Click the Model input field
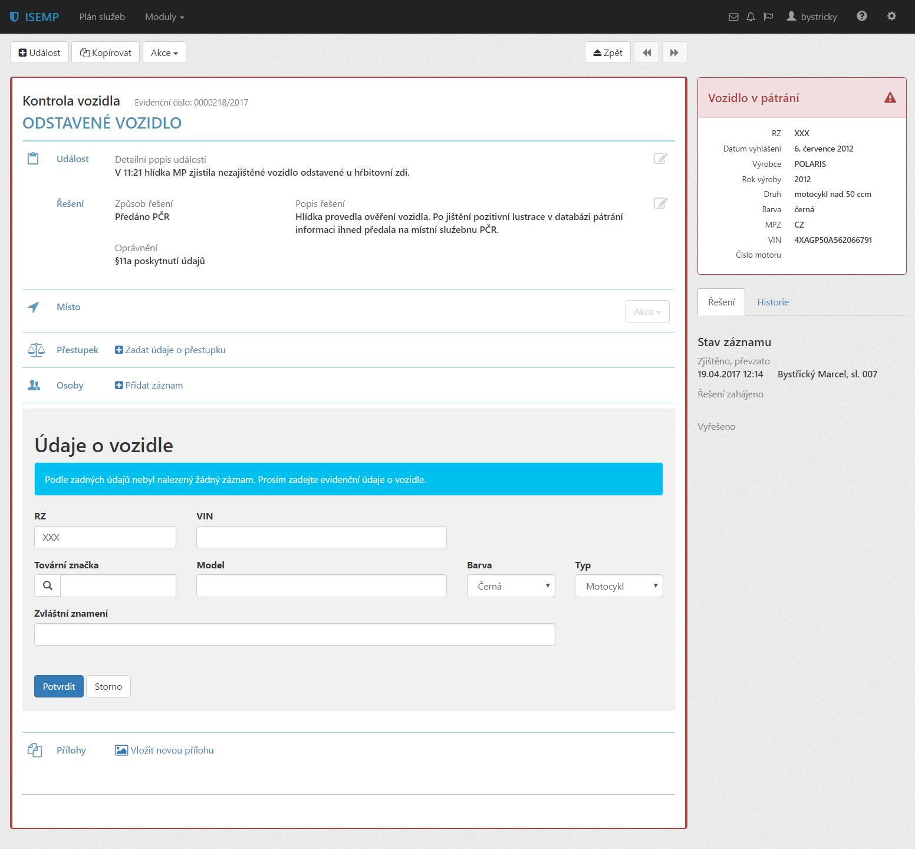This screenshot has height=849, width=915. [321, 585]
